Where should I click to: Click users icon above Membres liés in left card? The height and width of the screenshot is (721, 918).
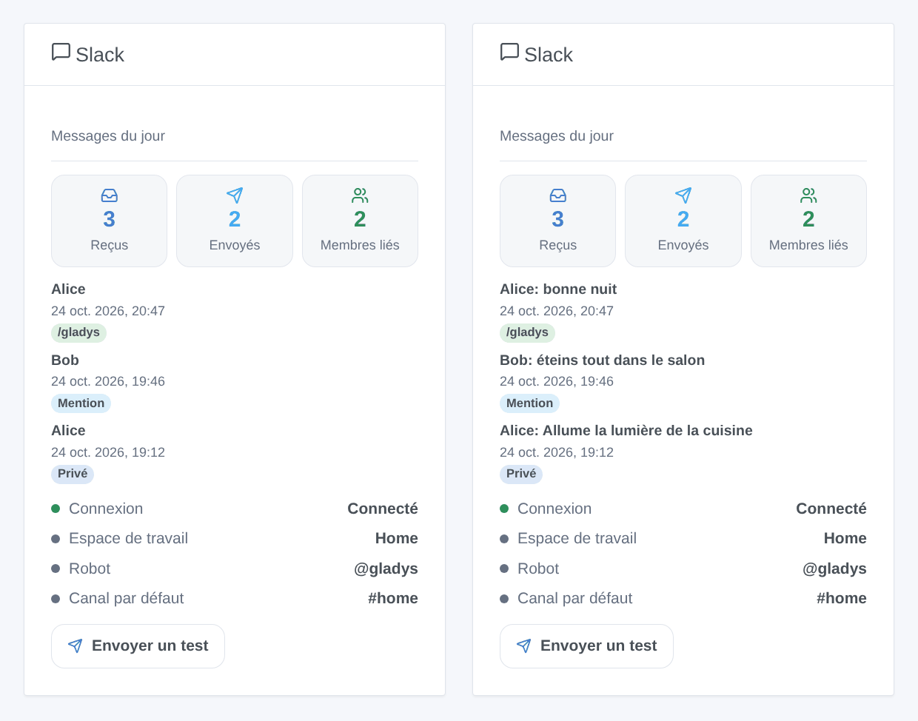tap(360, 195)
